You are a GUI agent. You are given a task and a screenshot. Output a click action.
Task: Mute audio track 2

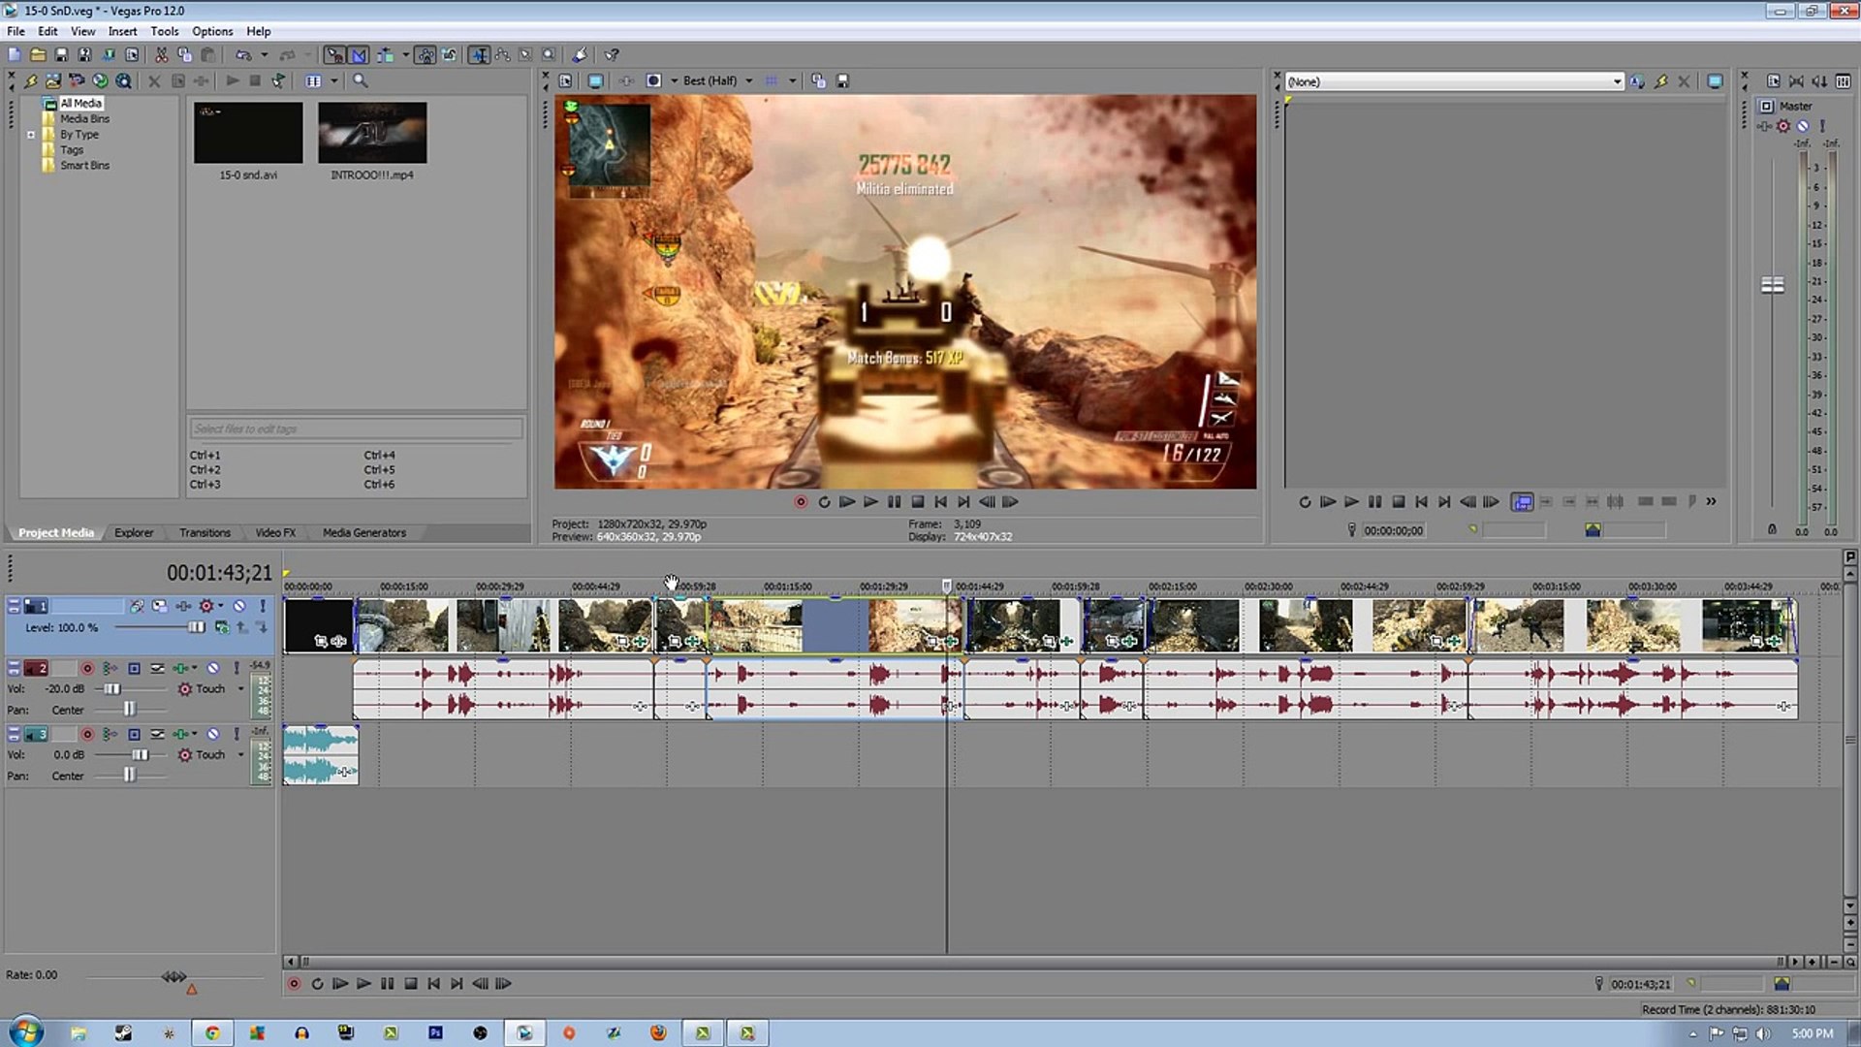[215, 668]
